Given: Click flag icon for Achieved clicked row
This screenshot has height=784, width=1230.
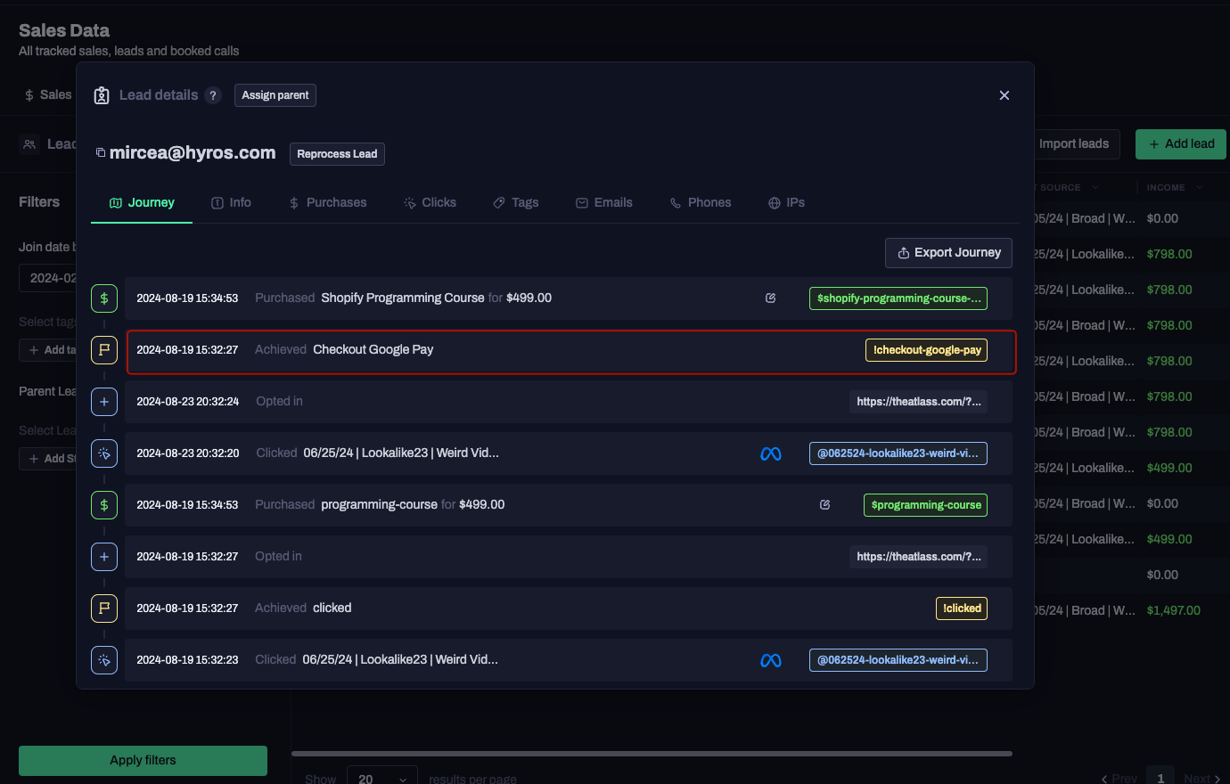Looking at the screenshot, I should pyautogui.click(x=104, y=608).
